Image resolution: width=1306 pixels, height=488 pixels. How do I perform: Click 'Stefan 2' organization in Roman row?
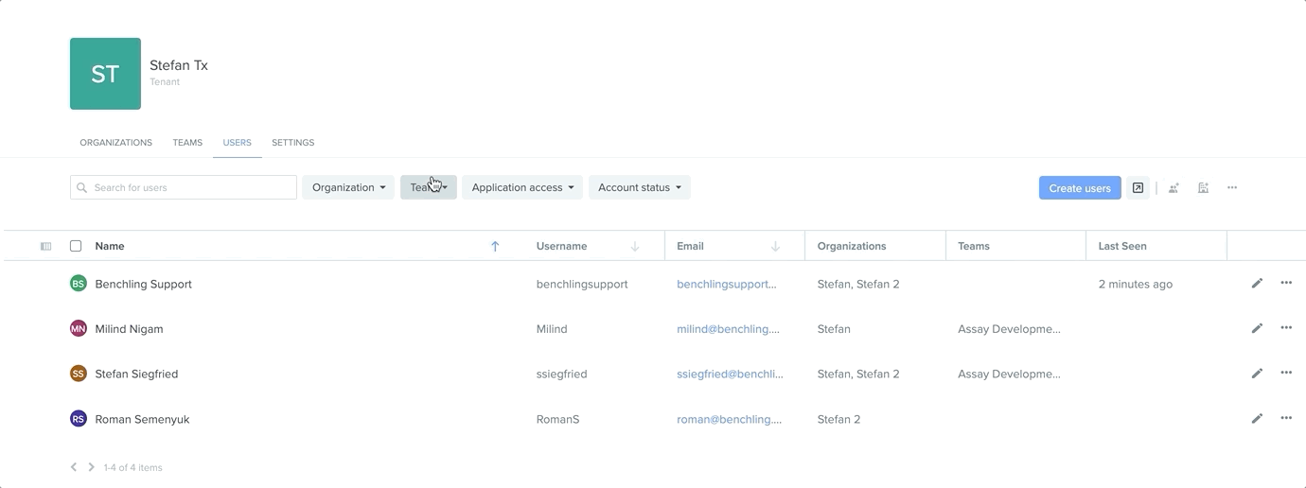click(x=839, y=419)
